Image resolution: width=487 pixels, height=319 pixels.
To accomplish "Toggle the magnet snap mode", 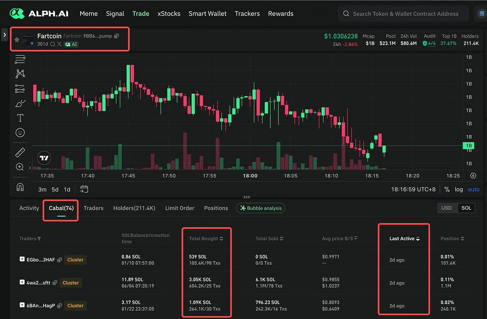I will click(x=20, y=187).
